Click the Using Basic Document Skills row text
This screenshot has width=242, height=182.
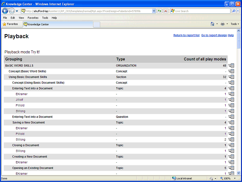(28, 77)
